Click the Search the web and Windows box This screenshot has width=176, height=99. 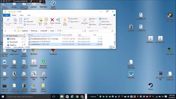28,97
